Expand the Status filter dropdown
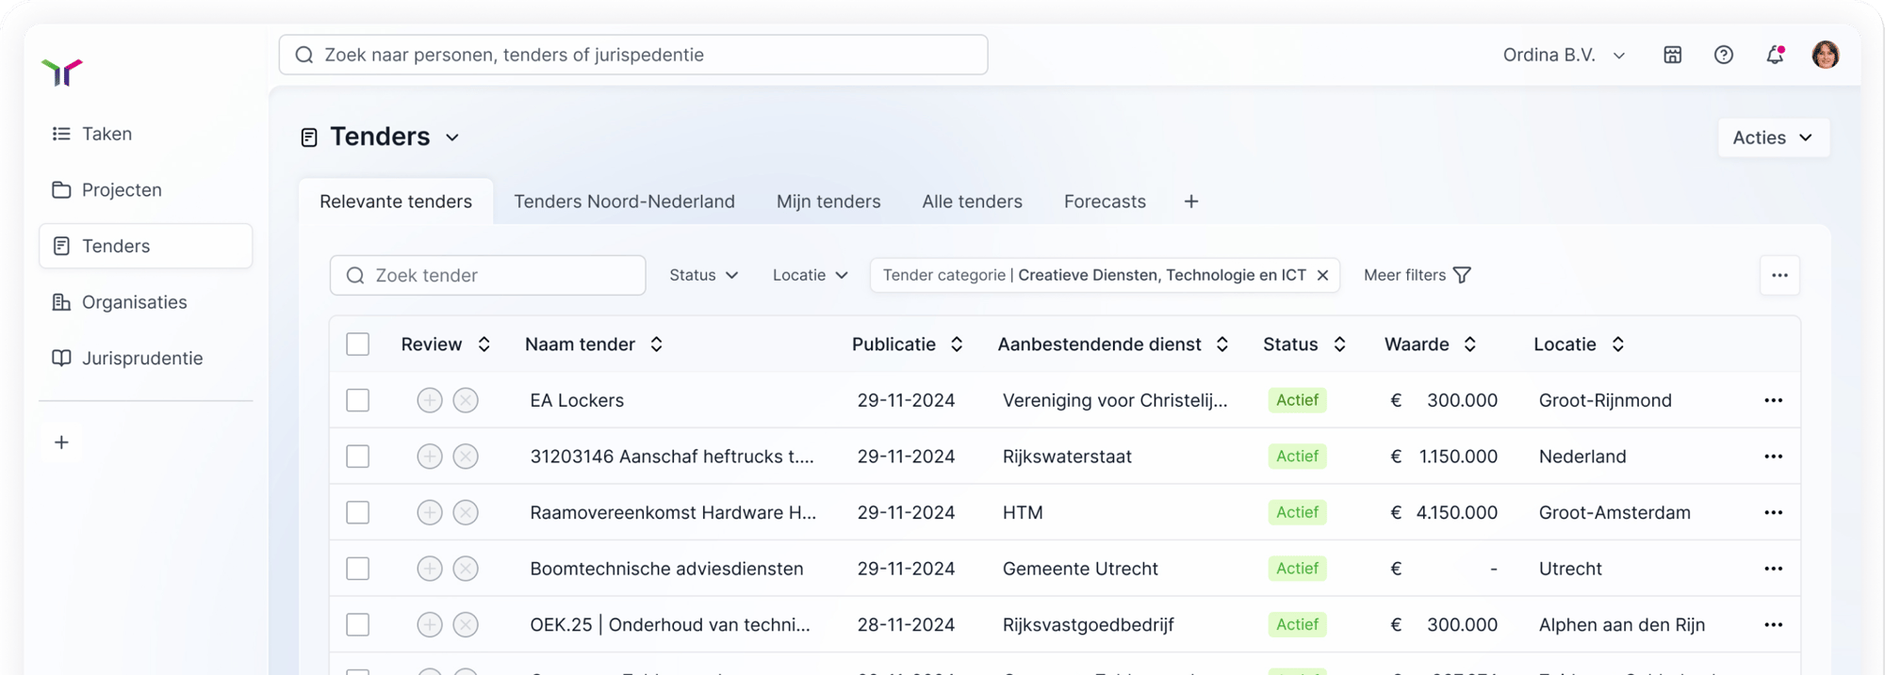 tap(703, 275)
